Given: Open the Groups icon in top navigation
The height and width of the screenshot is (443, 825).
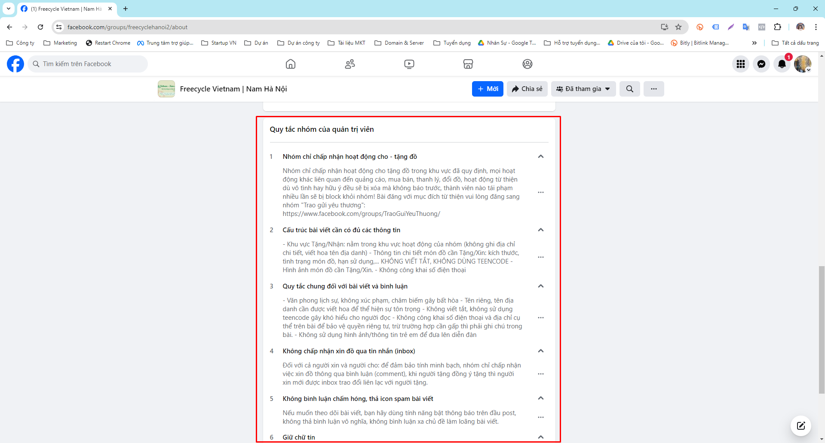Looking at the screenshot, I should tap(350, 64).
